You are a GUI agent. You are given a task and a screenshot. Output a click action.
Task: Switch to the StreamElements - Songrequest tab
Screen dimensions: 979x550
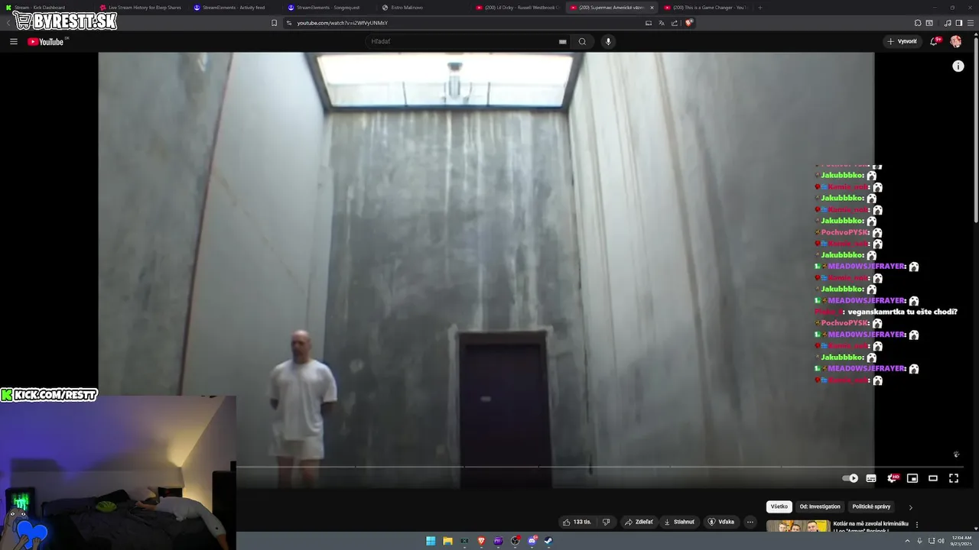click(327, 8)
